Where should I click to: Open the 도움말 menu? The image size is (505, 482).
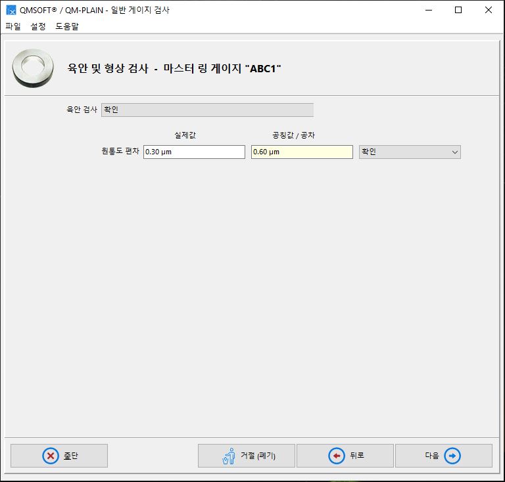coord(67,26)
